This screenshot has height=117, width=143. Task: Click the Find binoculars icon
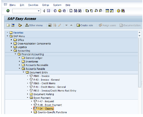click(x=75, y=11)
